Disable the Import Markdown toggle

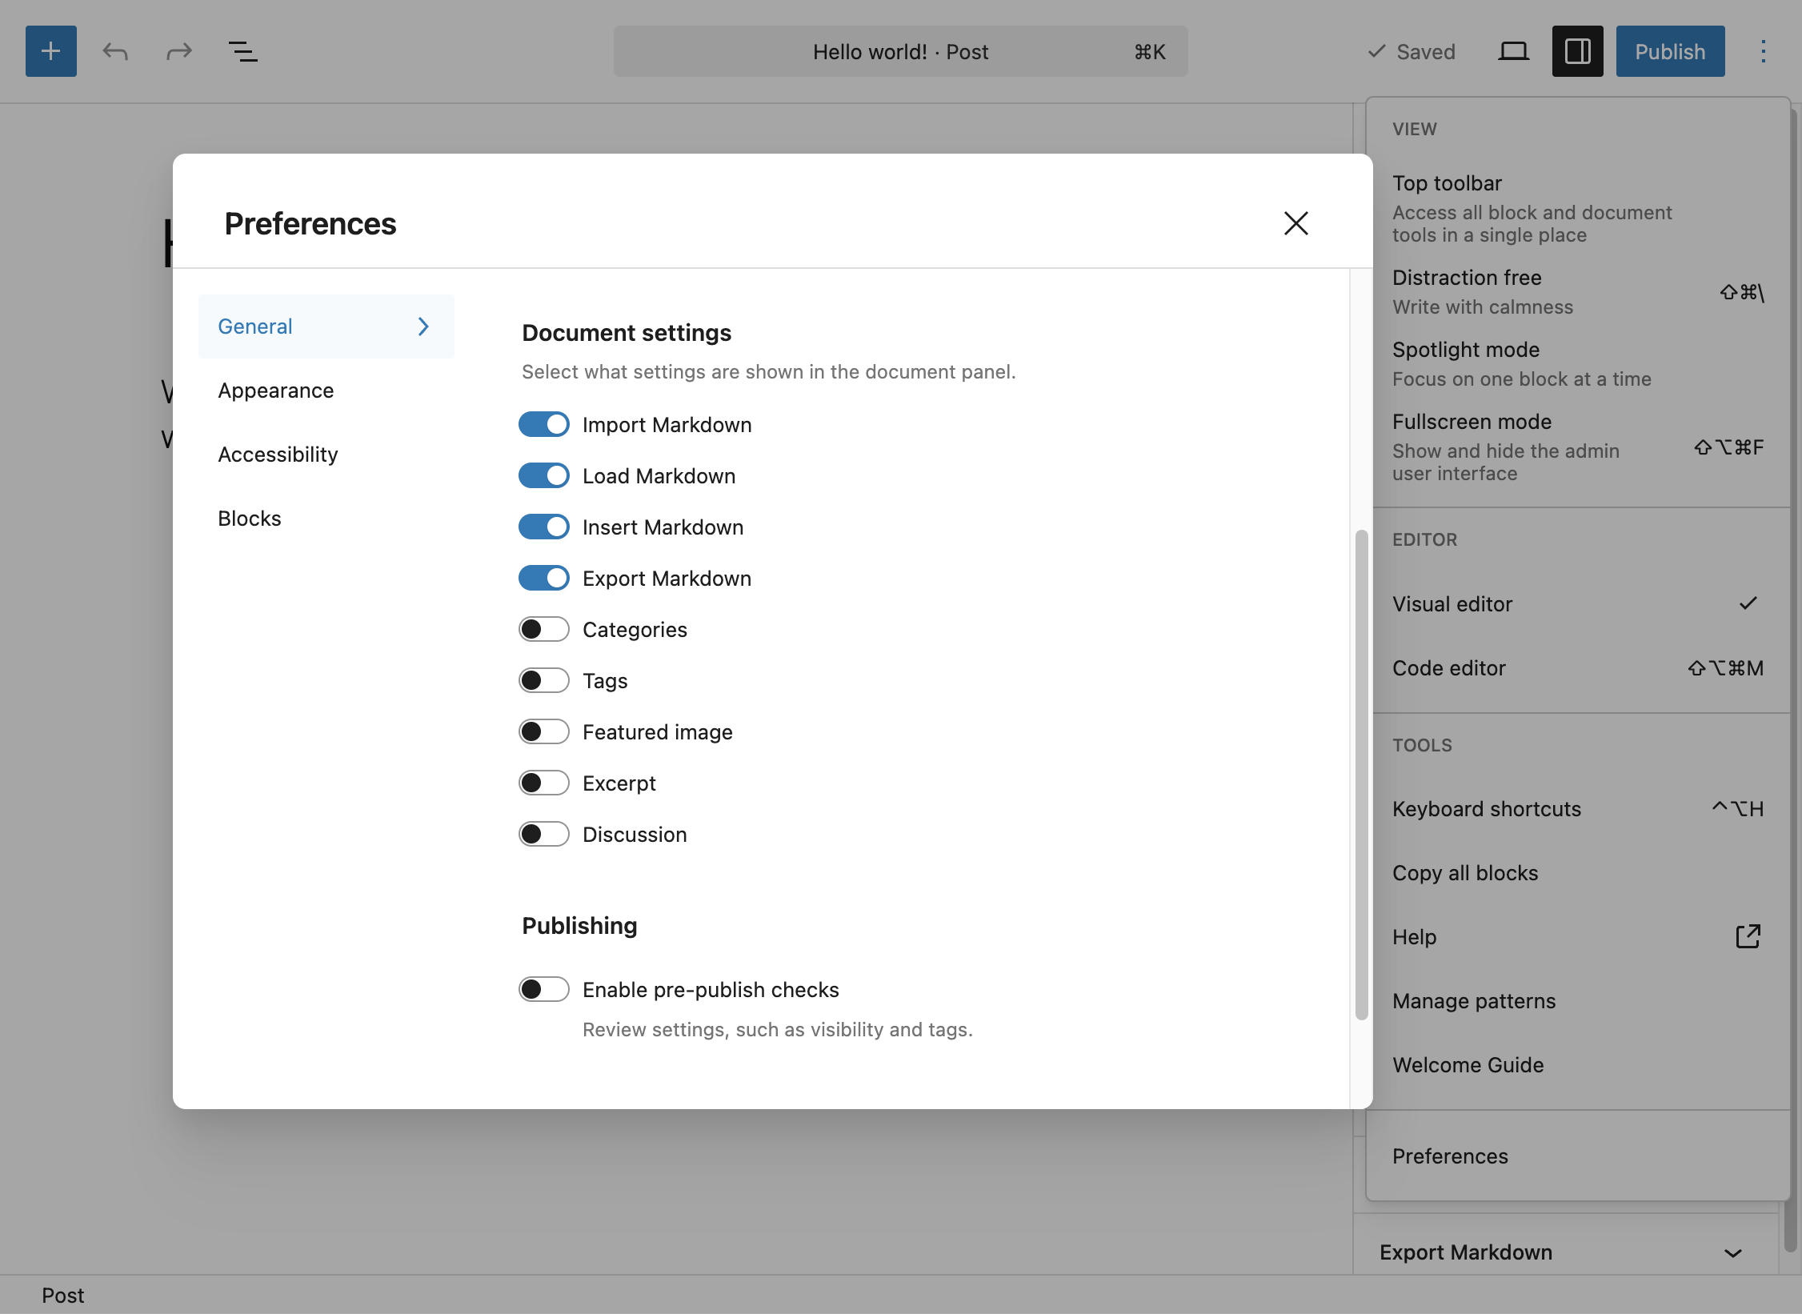(x=544, y=424)
